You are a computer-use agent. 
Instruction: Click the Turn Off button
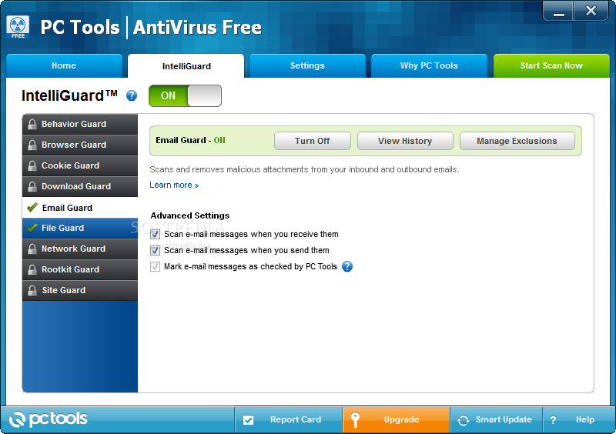pyautogui.click(x=313, y=141)
